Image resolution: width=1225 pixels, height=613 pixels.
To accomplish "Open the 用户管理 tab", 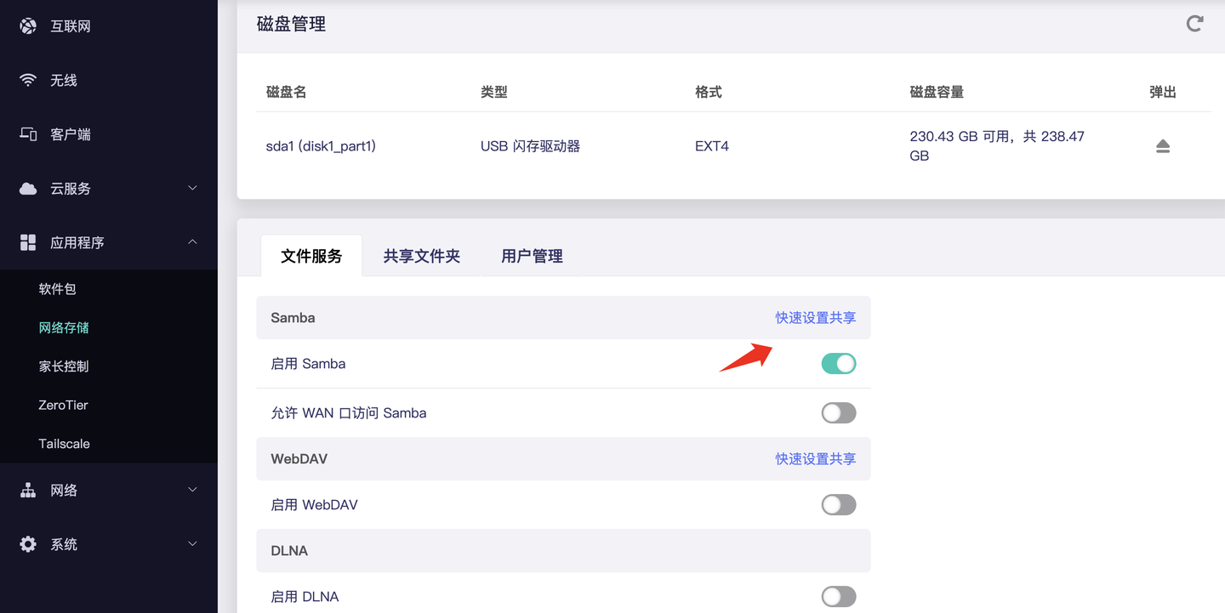I will click(532, 256).
